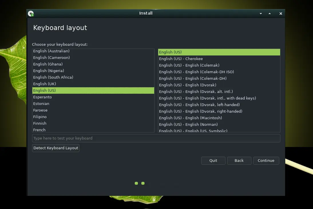This screenshot has width=313, height=209.
Task: Choose the English (Colemak) variant
Action: click(189, 65)
